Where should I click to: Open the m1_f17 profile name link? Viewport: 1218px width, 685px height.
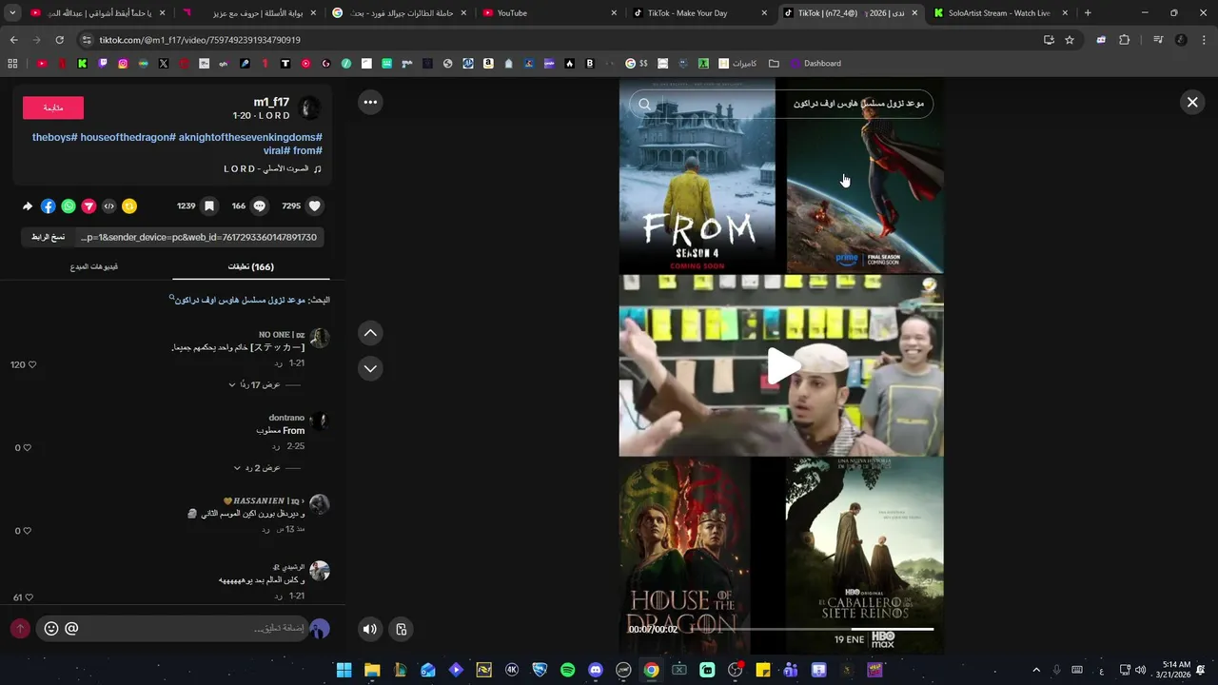(x=271, y=102)
